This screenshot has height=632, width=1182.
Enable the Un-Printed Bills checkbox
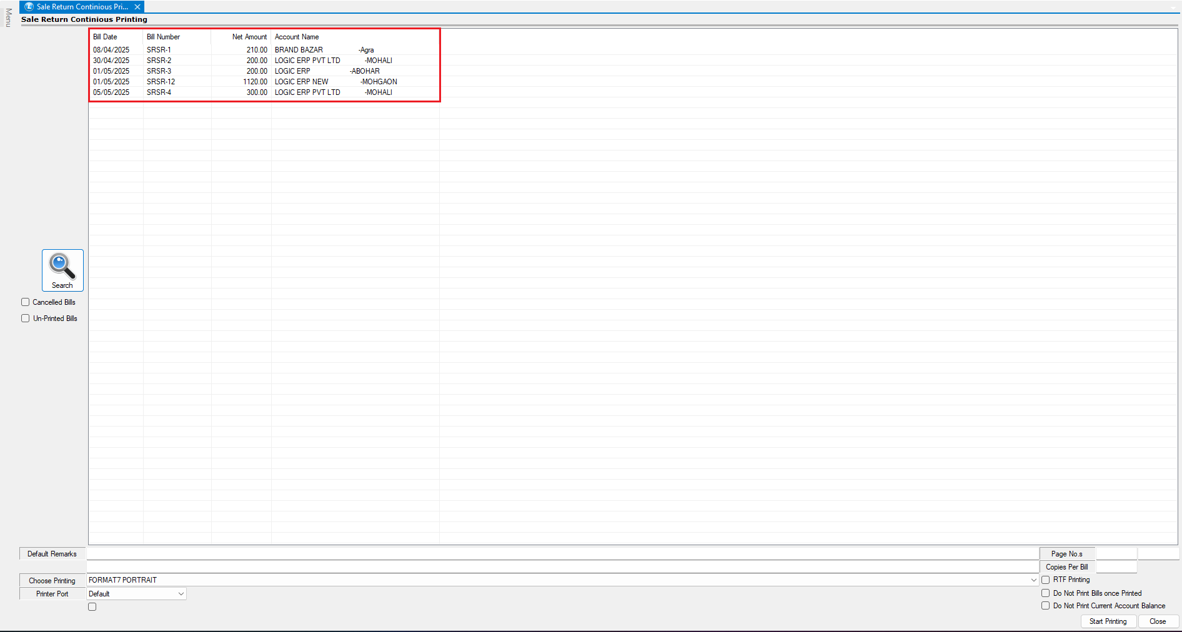26,318
